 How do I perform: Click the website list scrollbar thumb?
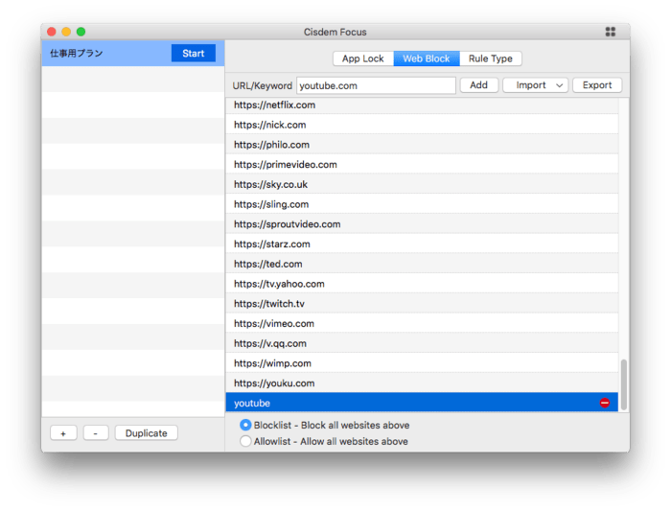pos(624,384)
